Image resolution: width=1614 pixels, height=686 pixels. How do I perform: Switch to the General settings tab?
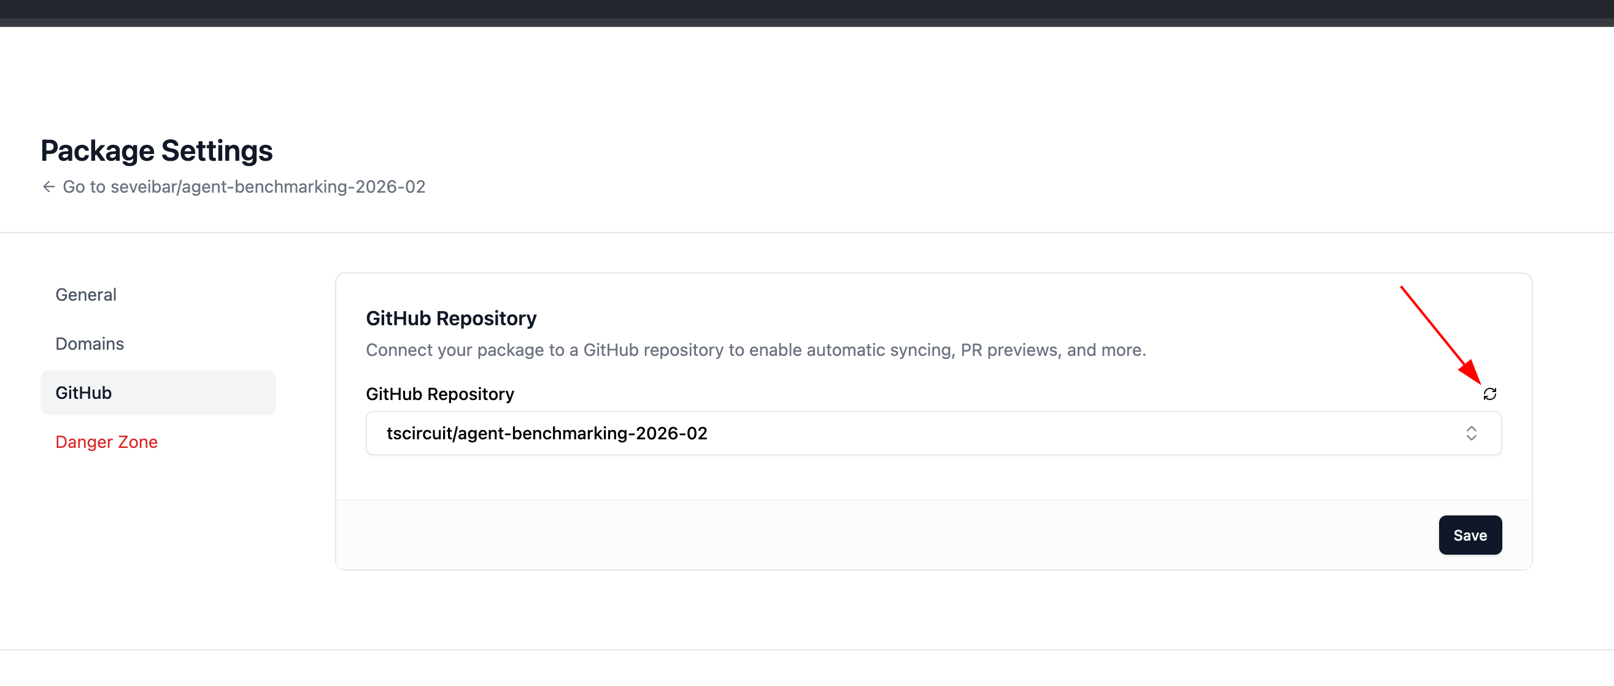(x=86, y=295)
